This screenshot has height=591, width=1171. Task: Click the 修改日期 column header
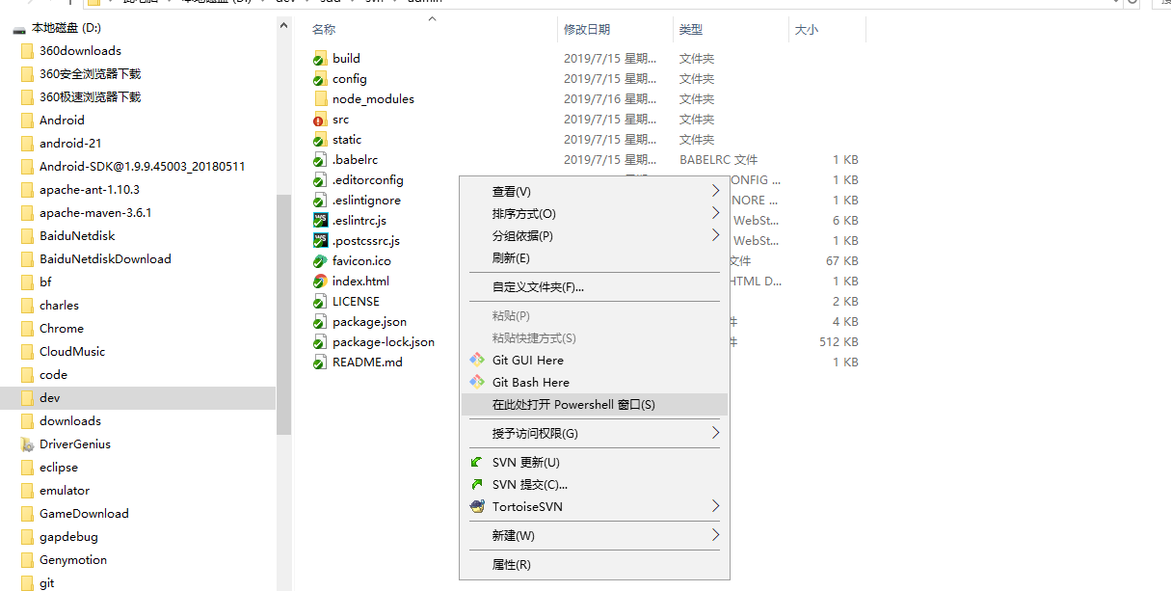[x=587, y=30]
